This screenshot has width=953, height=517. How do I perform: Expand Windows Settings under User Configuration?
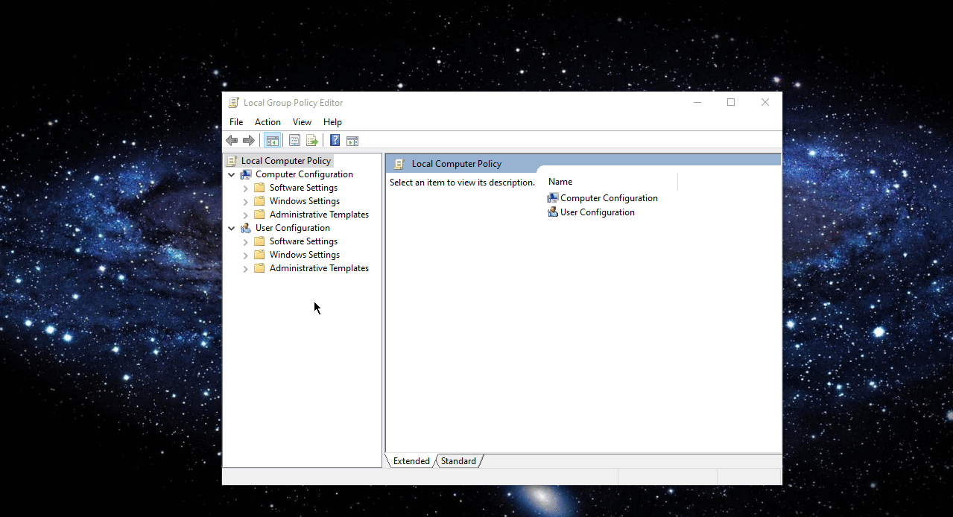(x=246, y=255)
